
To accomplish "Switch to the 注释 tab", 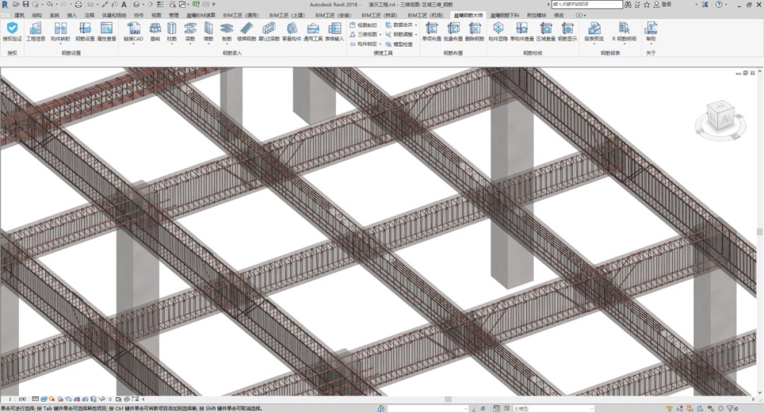I will (x=90, y=16).
